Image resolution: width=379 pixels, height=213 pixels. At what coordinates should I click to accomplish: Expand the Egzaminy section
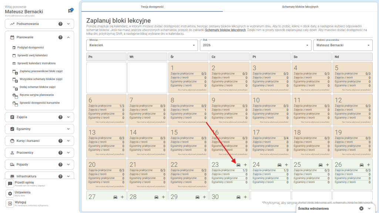[x=68, y=129]
